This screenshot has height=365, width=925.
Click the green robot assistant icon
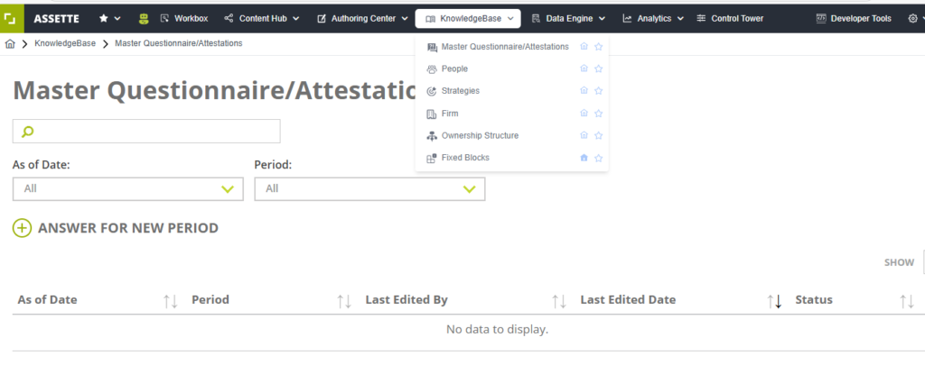(144, 18)
